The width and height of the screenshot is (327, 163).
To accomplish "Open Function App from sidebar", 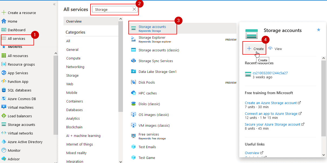I will (x=18, y=81).
